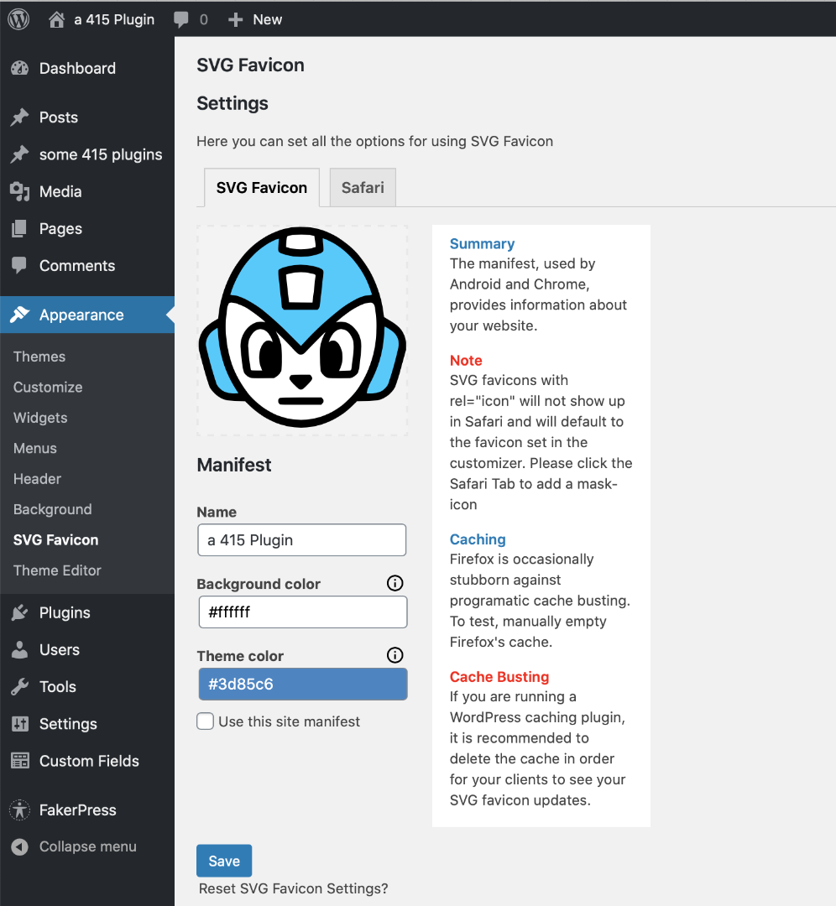This screenshot has width=836, height=906.
Task: Click the Collapse menu arrow icon
Action: click(x=19, y=846)
